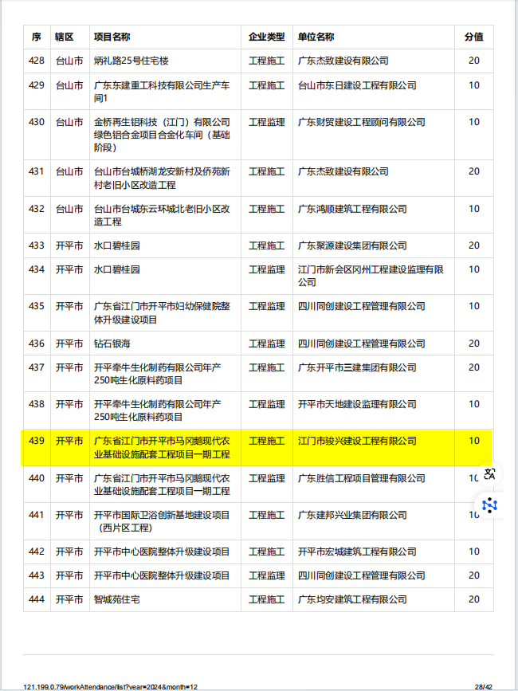518x691 pixels.
Task: Click the floating translate icon
Action: (x=490, y=474)
